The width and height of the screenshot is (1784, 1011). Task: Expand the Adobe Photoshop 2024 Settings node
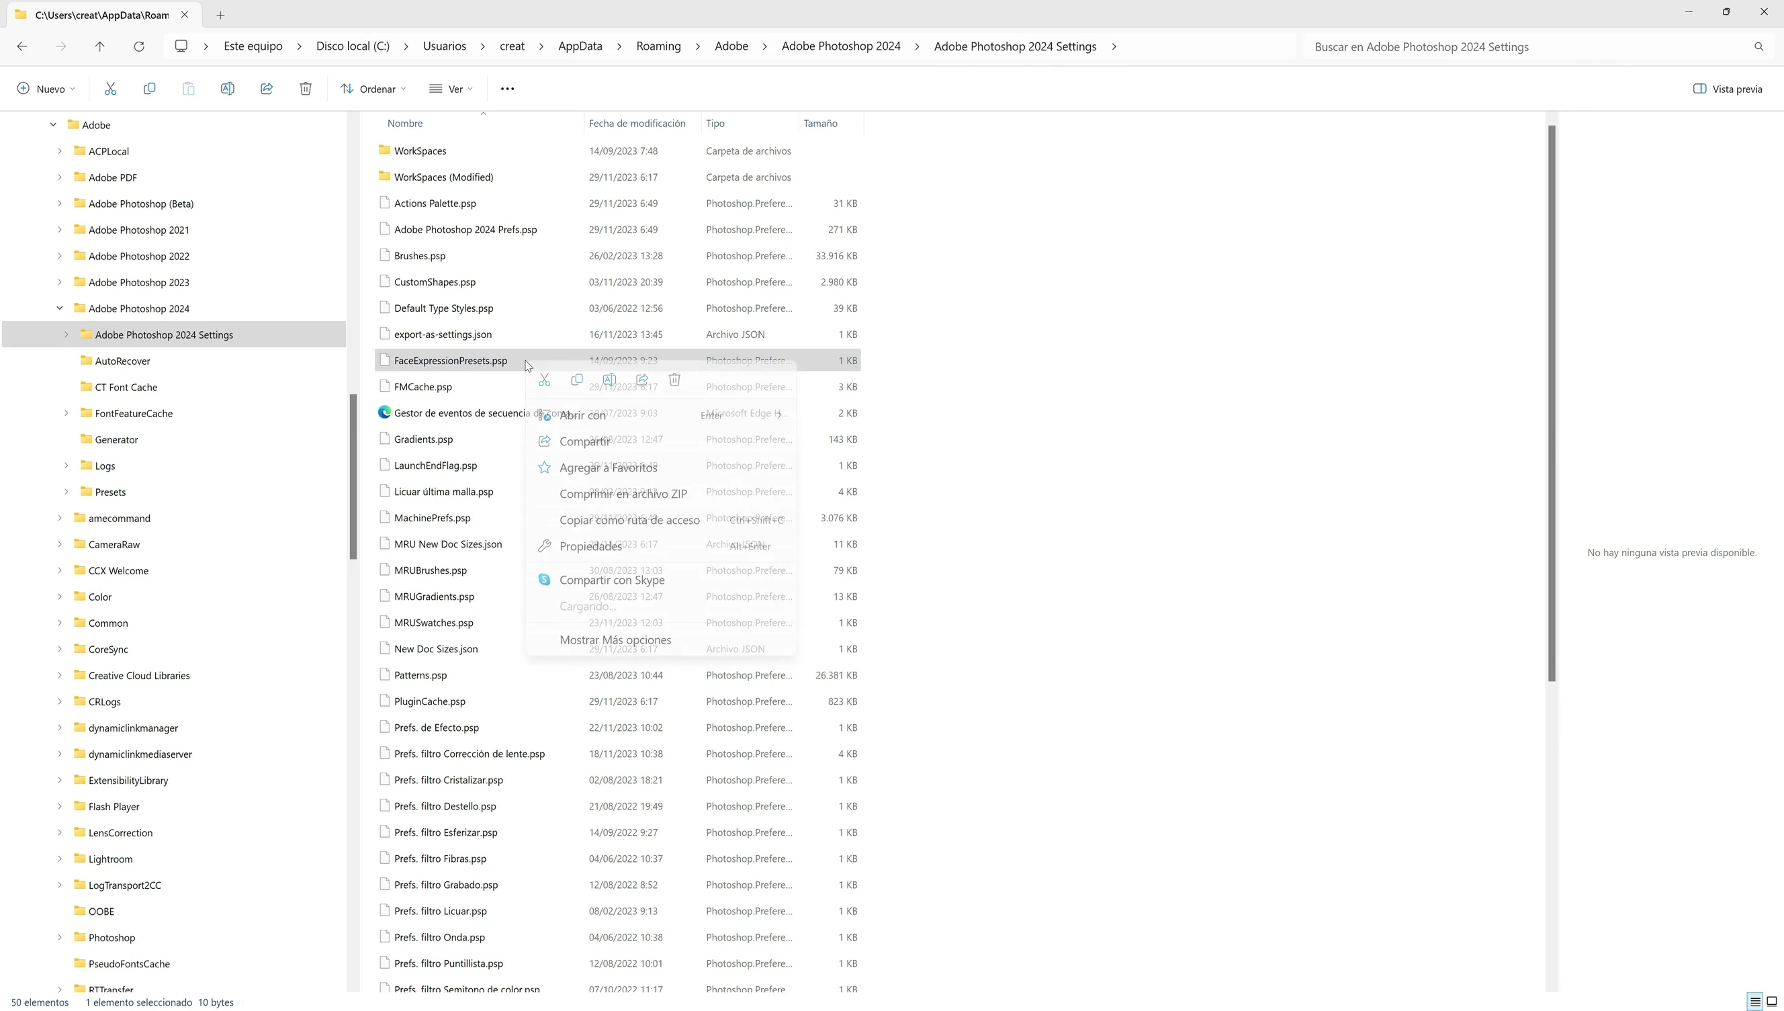tap(66, 335)
